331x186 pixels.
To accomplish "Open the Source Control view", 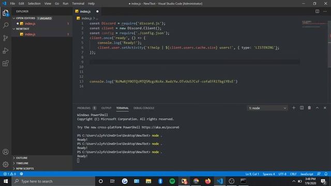I will (6, 38).
